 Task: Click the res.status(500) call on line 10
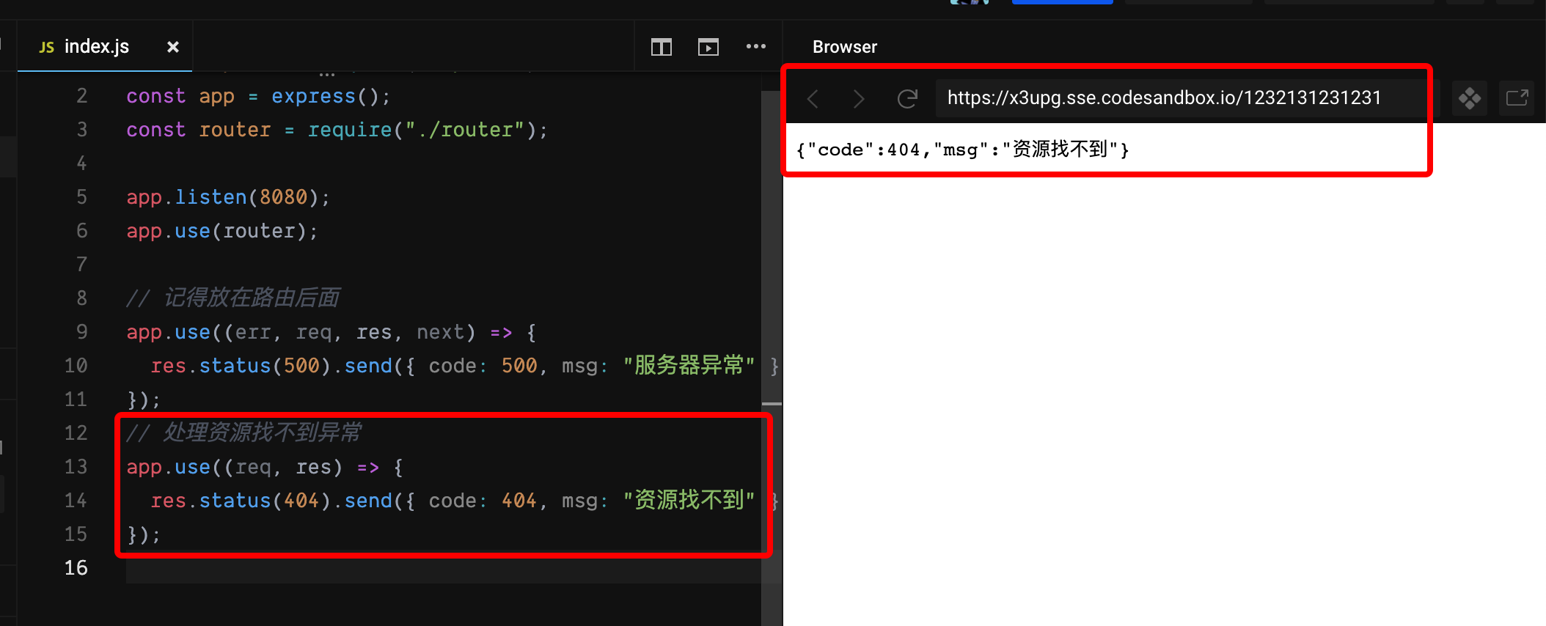(241, 366)
